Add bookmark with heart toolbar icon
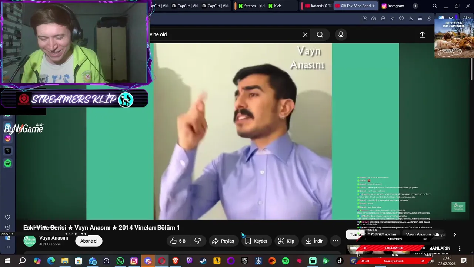 point(401,19)
